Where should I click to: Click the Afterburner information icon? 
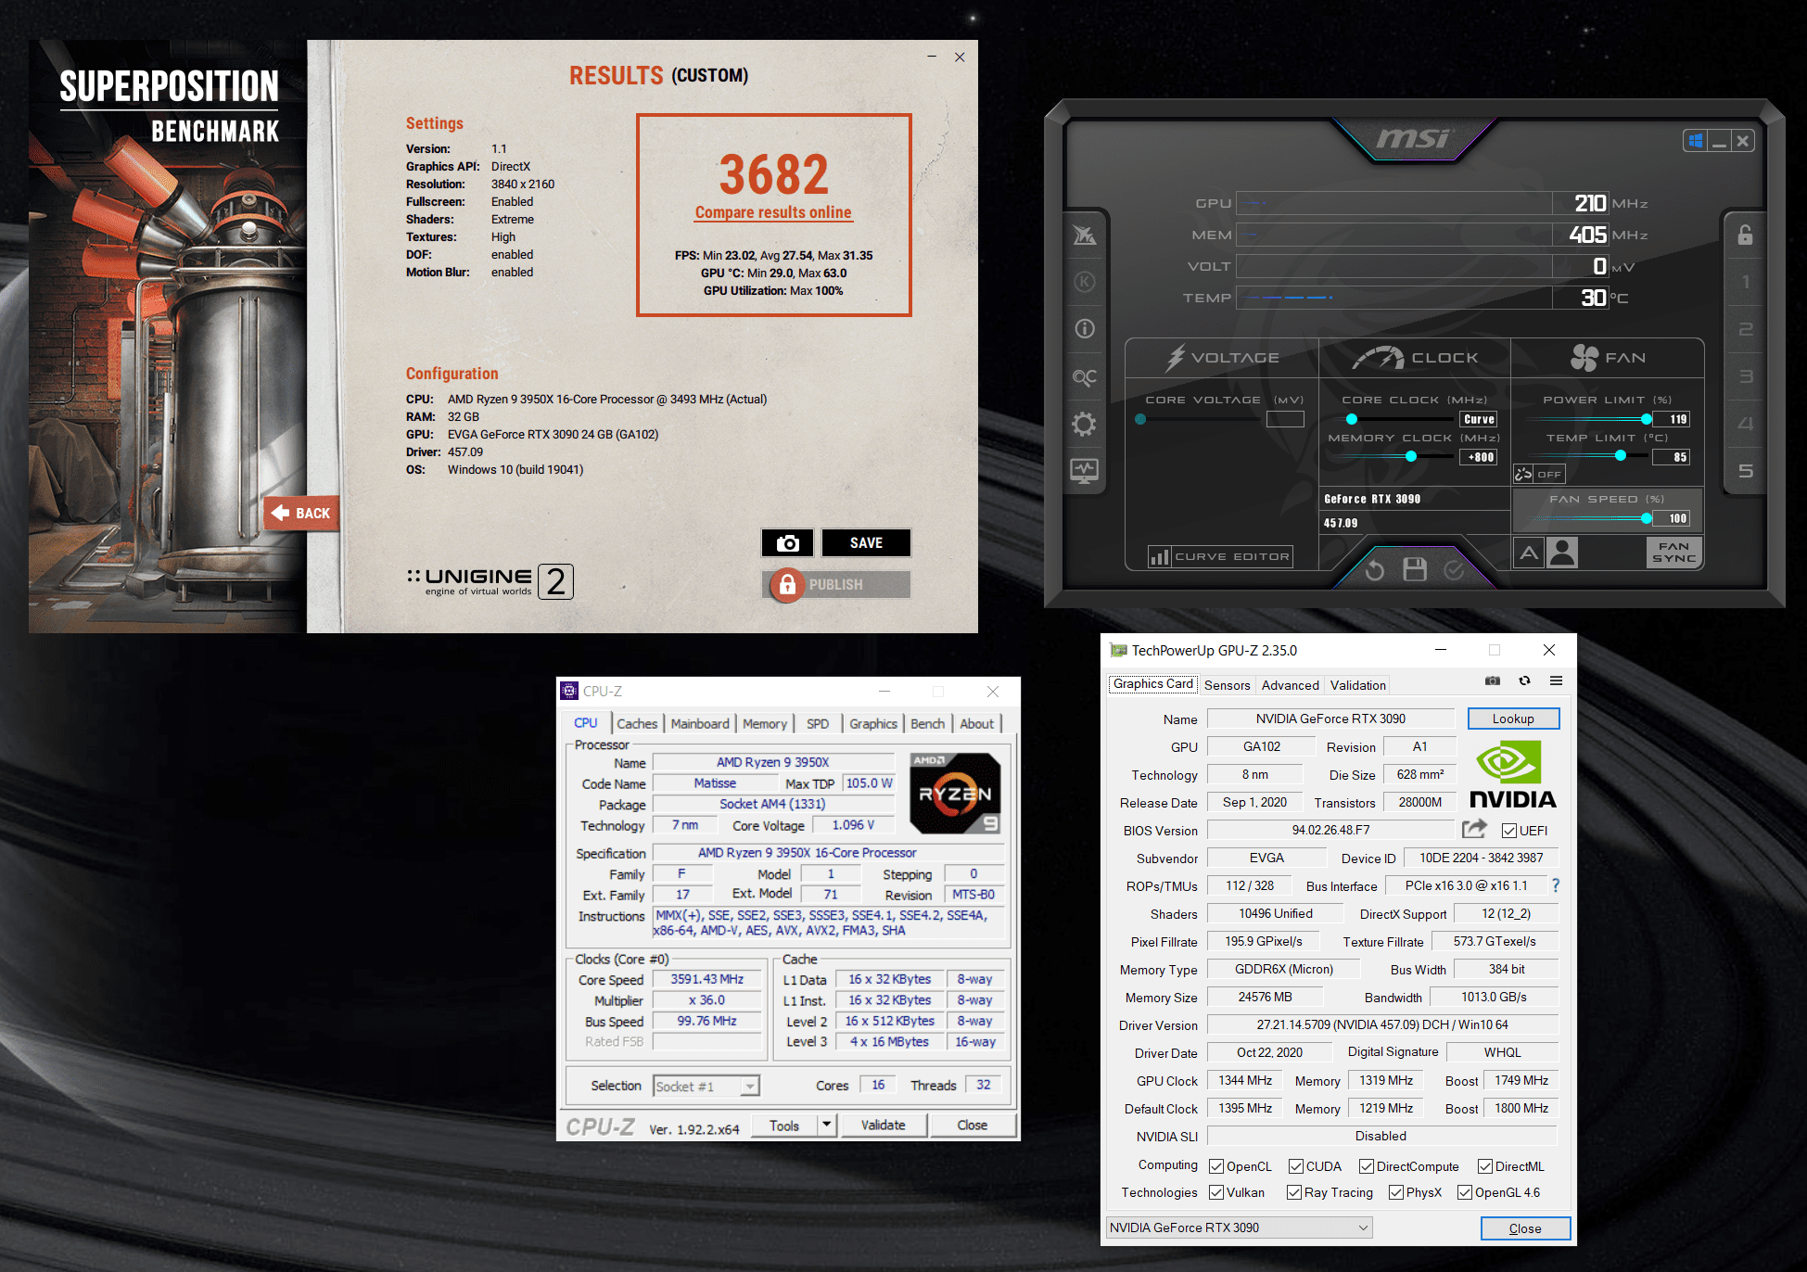coord(1084,329)
